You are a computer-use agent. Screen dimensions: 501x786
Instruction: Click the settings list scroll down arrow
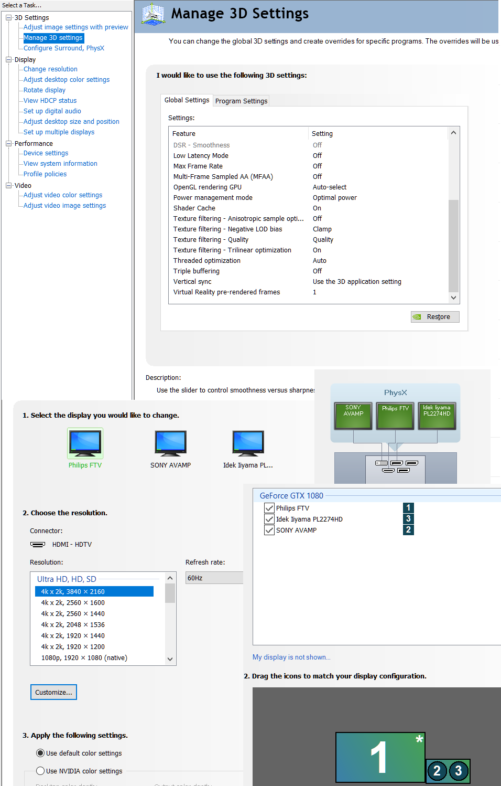(x=454, y=298)
